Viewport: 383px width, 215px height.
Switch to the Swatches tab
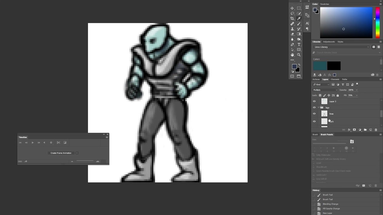click(x=325, y=4)
